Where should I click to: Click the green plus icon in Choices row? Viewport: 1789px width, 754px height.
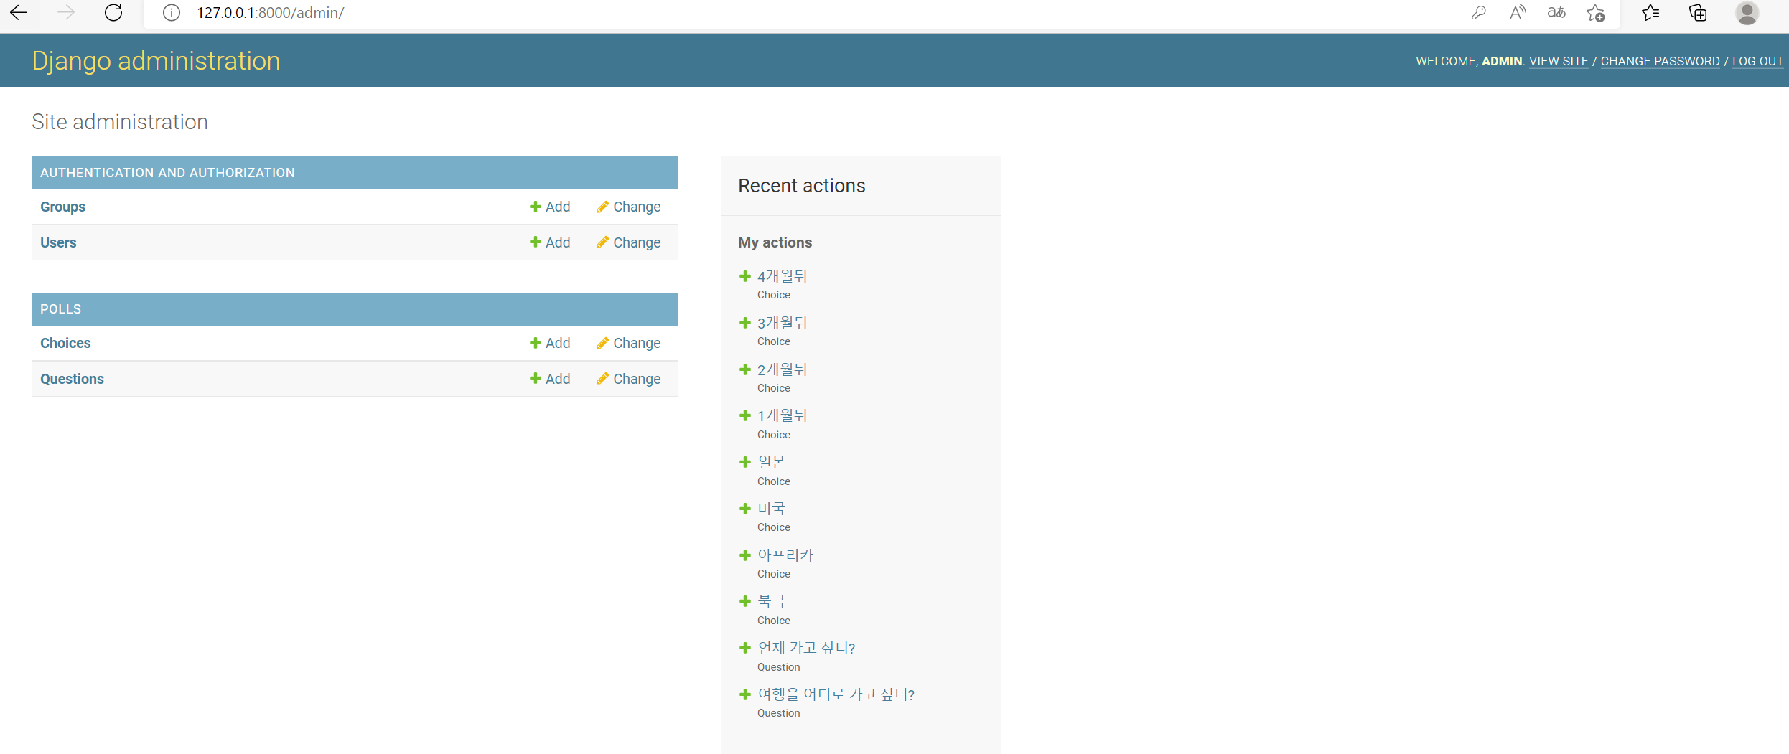[536, 343]
